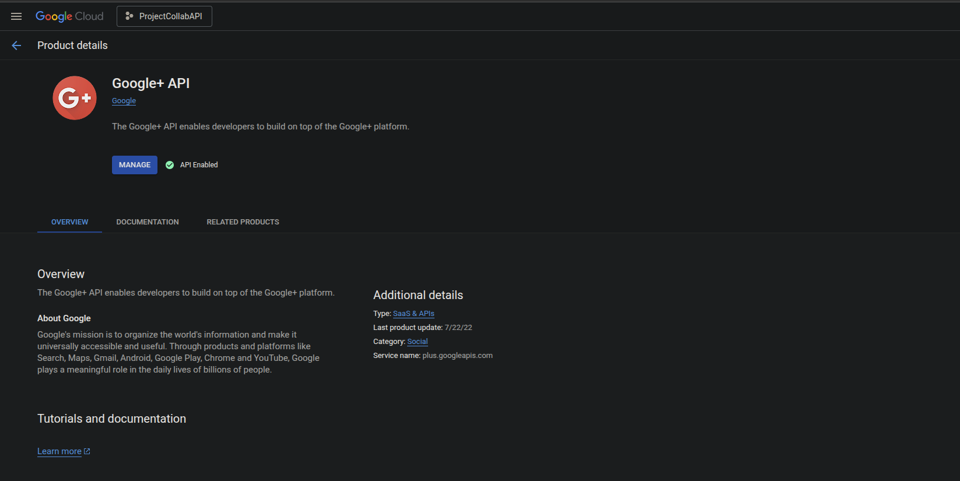The image size is (960, 481).
Task: Click the Google Cloud logo
Action: pos(69,16)
